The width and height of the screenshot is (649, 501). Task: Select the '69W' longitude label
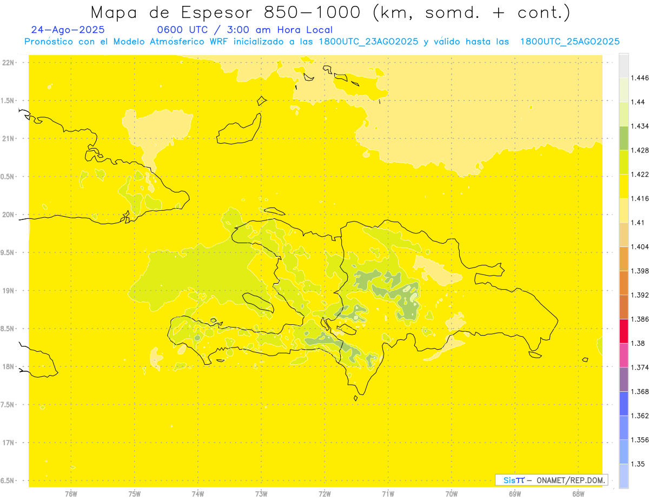pos(515,493)
